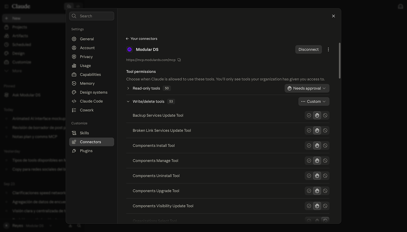The image size is (407, 232).
Task: Open the Custom permission dropdown
Action: [314, 101]
